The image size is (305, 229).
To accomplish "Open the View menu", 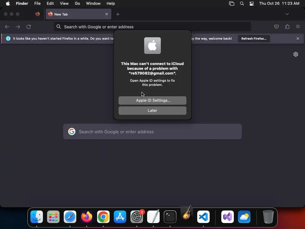I will point(64,3).
